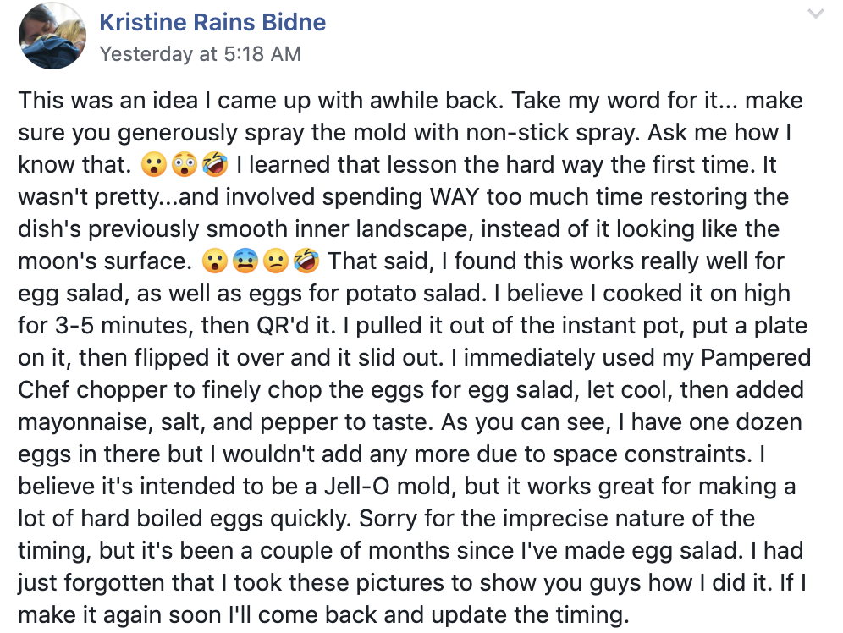This screenshot has width=843, height=633.
Task: Click the blue fearful sweating face emoji
Action: click(x=245, y=261)
